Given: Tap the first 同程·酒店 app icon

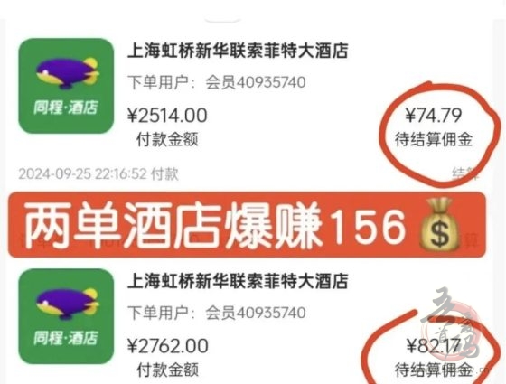Looking at the screenshot, I should [66, 86].
